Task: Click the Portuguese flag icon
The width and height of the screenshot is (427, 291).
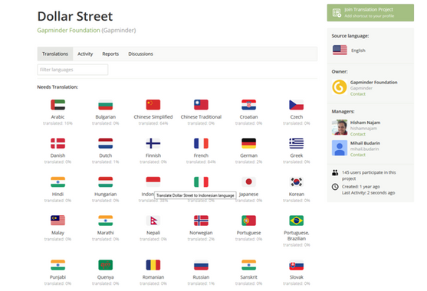Action: point(248,221)
